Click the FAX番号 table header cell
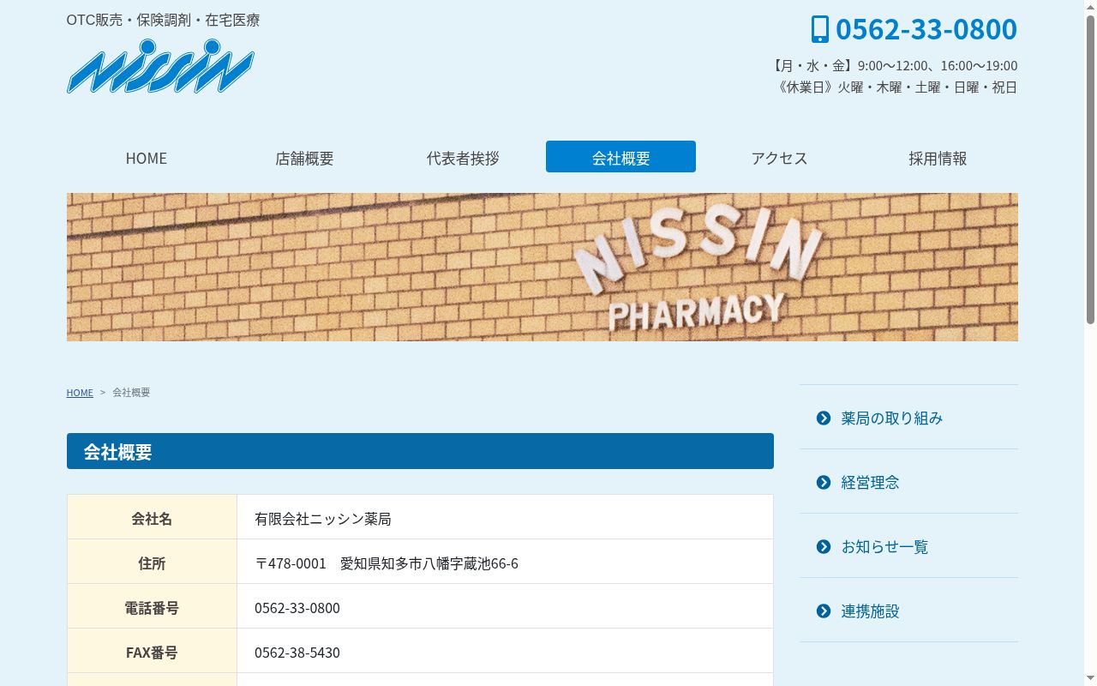Image resolution: width=1097 pixels, height=686 pixels. (x=152, y=651)
